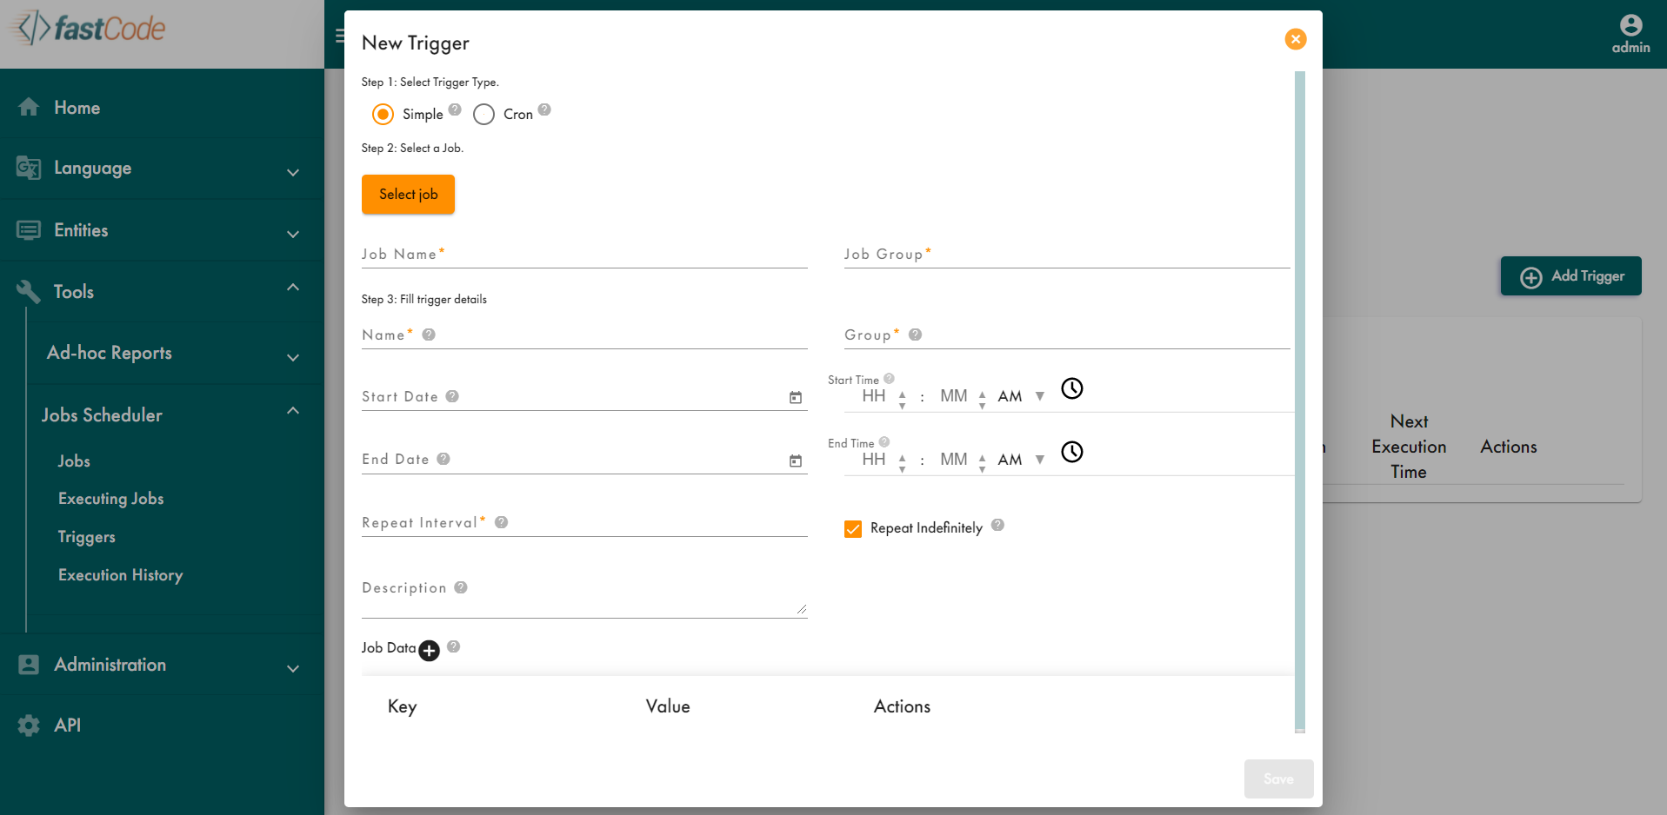Click Save button in dialog
This screenshot has height=815, width=1667.
(x=1278, y=779)
